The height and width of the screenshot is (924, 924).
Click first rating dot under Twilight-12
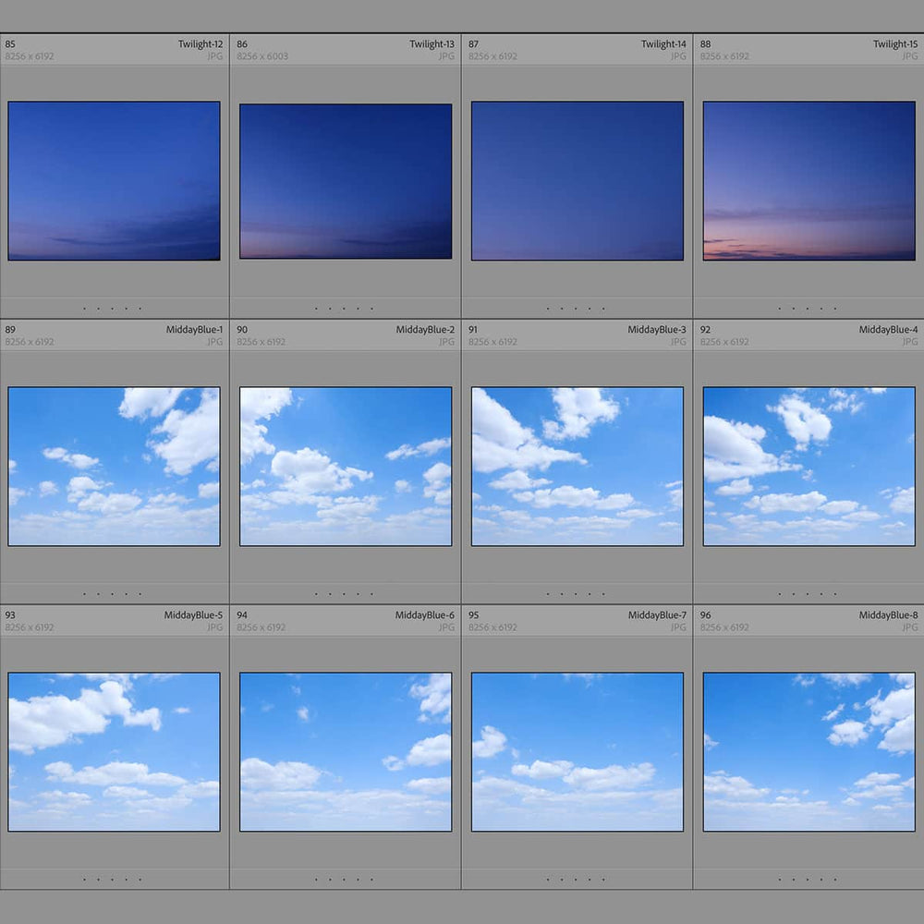pyautogui.click(x=84, y=309)
